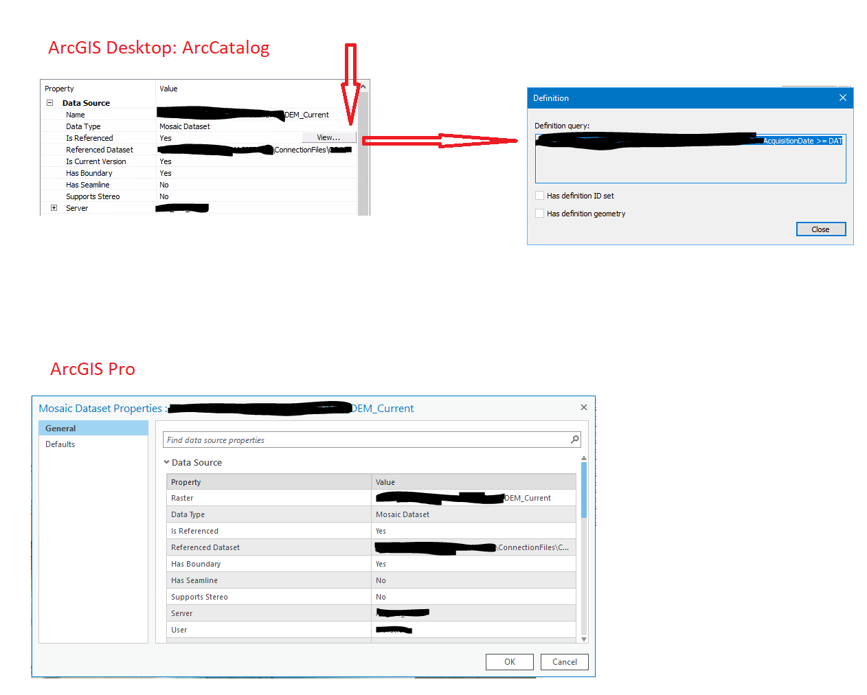Click the Is Current Version row in ArcCatalog
This screenshot has width=867, height=695.
click(x=199, y=161)
